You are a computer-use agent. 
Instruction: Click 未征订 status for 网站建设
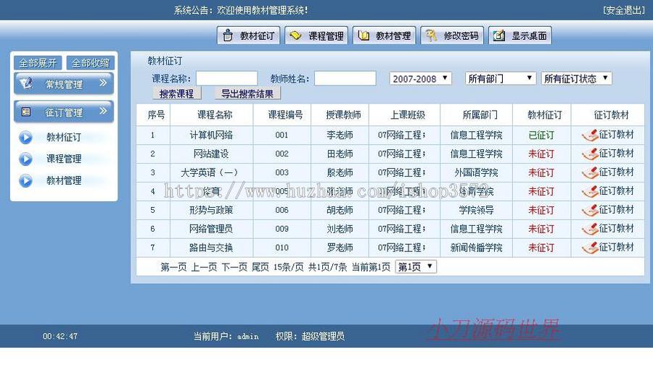pos(541,154)
